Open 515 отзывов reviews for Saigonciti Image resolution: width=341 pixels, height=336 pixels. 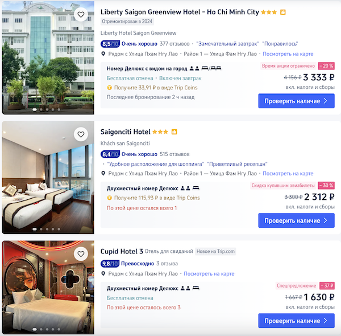(174, 154)
